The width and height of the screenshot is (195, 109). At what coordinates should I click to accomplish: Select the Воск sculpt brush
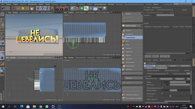132,41
